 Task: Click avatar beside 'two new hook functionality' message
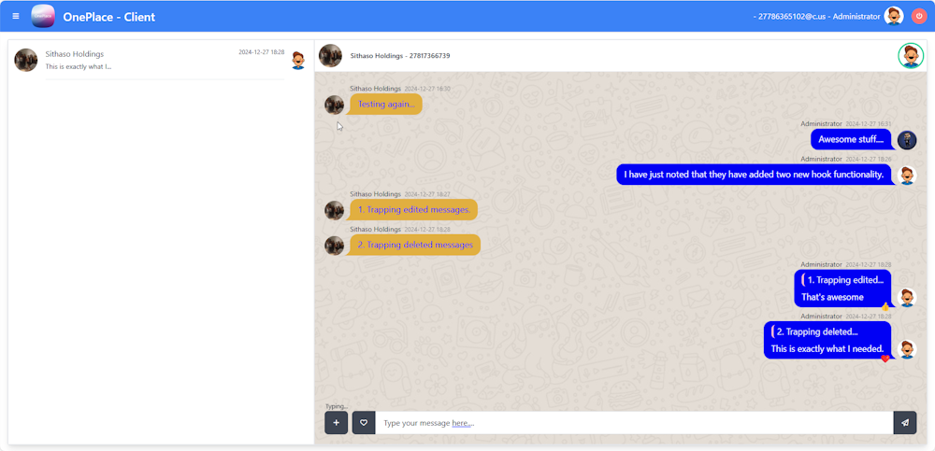(907, 176)
